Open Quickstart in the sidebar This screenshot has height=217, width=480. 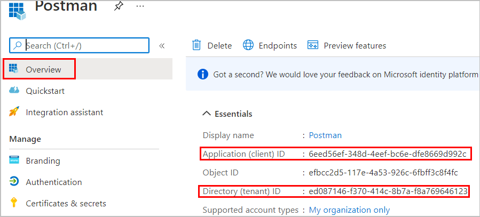click(x=45, y=91)
